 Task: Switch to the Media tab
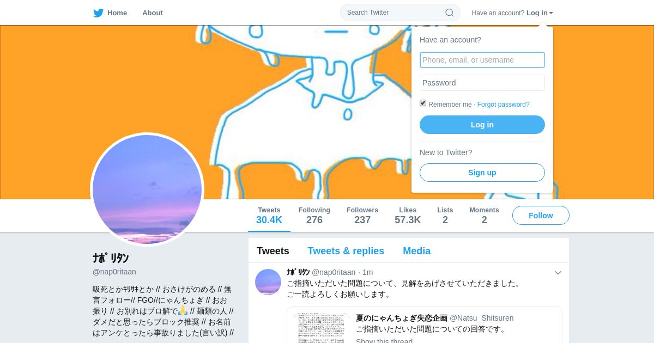(x=417, y=251)
